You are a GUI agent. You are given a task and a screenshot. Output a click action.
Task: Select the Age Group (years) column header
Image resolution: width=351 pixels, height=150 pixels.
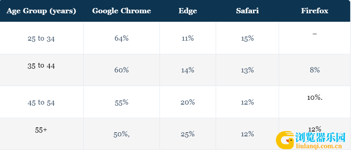[x=41, y=11]
